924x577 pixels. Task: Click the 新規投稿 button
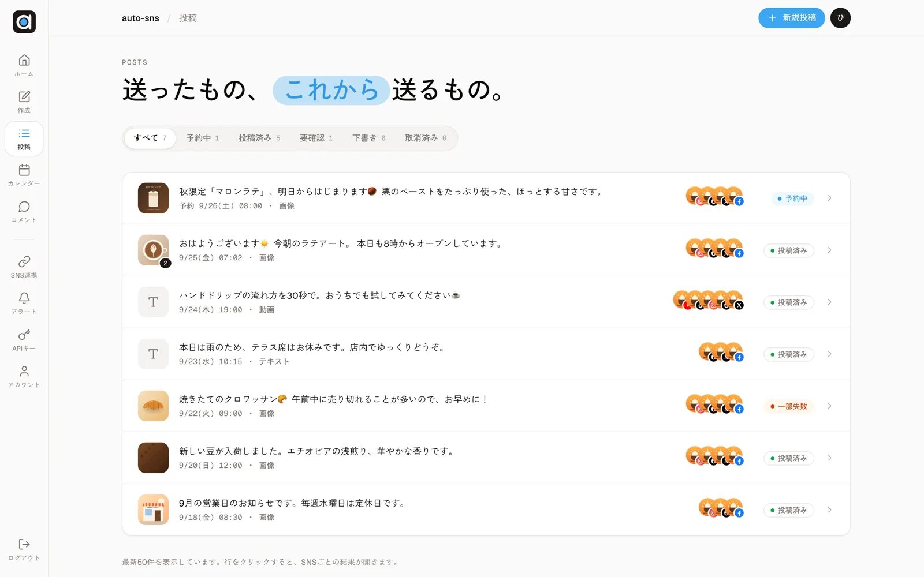tap(791, 18)
